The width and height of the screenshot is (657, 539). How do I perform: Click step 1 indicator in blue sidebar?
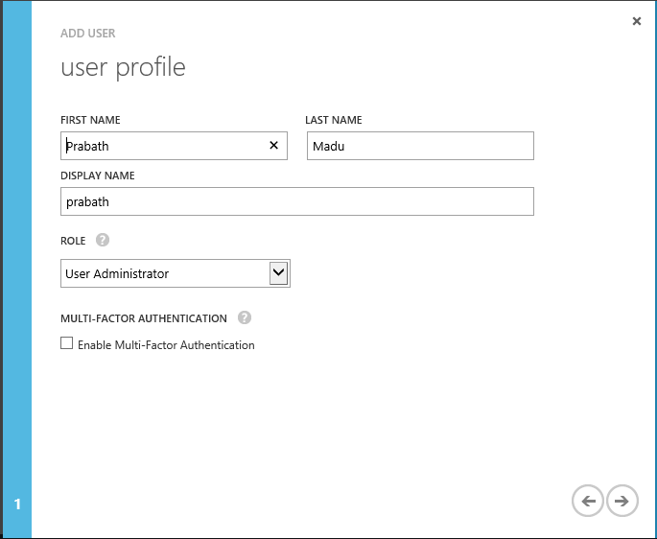17,504
